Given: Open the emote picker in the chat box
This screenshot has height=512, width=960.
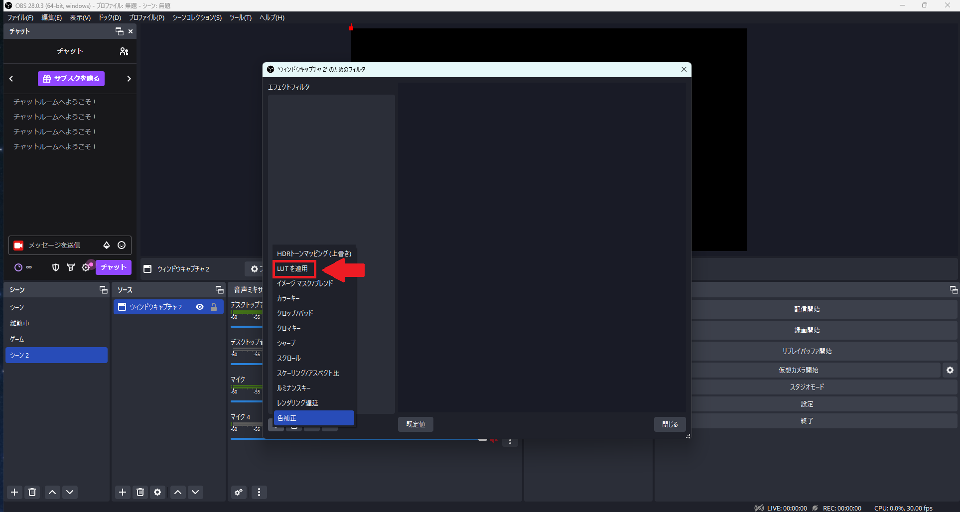Looking at the screenshot, I should pos(121,245).
